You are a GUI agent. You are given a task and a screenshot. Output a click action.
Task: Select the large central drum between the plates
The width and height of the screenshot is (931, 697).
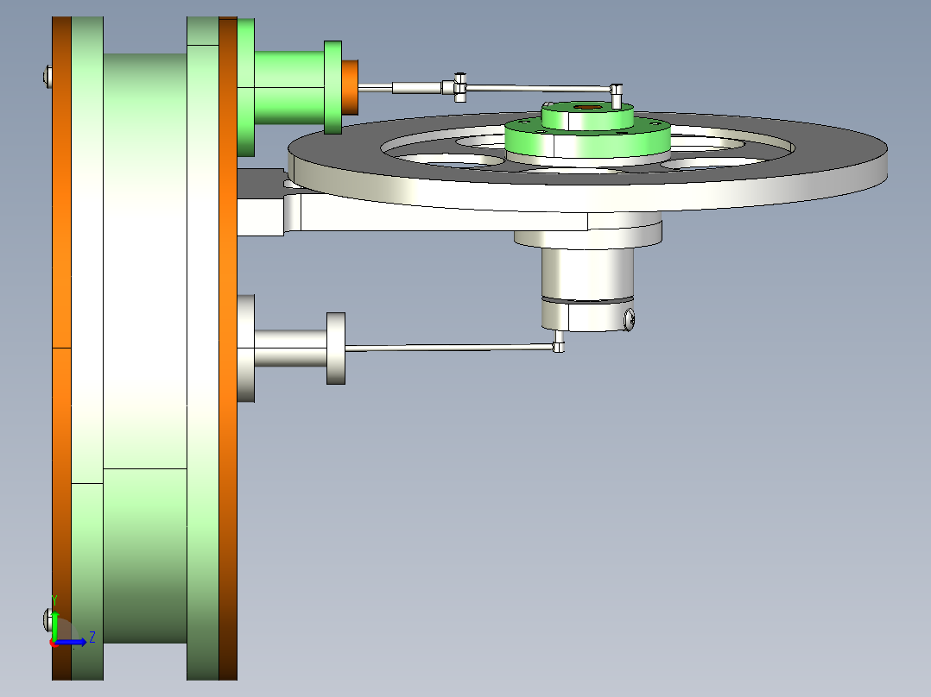pyautogui.click(x=145, y=348)
